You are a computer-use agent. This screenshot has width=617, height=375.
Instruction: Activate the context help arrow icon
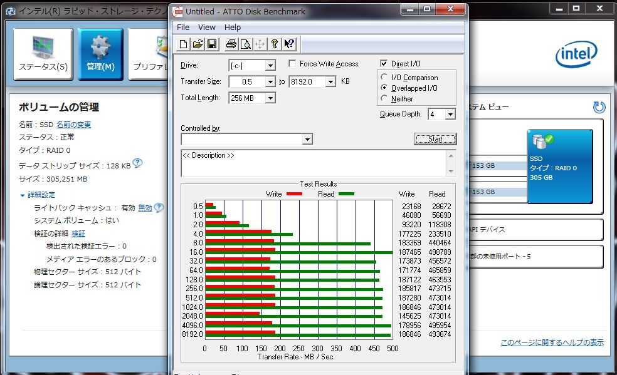point(288,44)
